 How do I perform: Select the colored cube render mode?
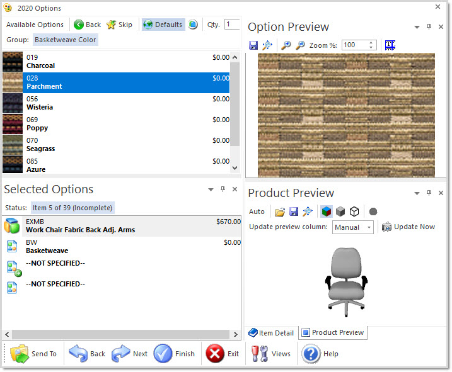coord(327,211)
